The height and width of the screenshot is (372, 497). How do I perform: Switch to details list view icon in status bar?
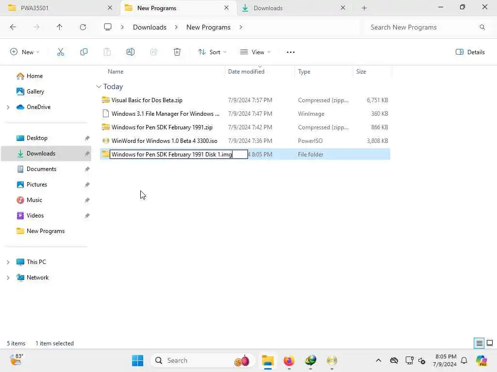[x=479, y=343]
